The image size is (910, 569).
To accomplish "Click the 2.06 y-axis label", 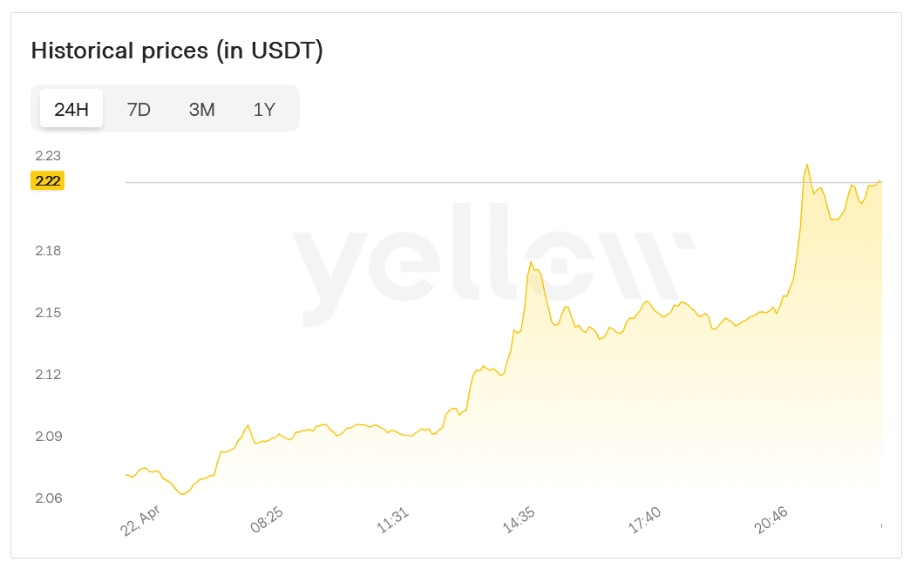I will [48, 498].
